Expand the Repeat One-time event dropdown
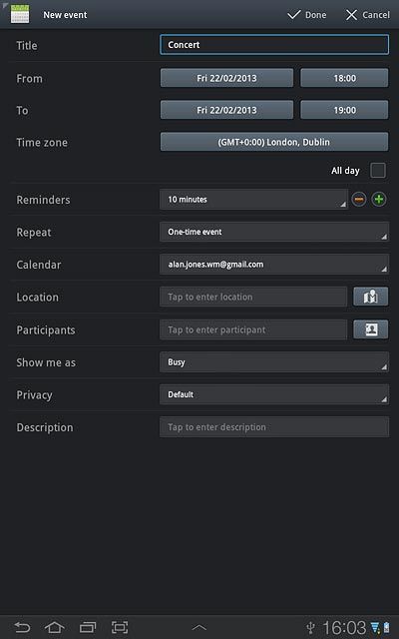399x639 pixels. click(274, 232)
